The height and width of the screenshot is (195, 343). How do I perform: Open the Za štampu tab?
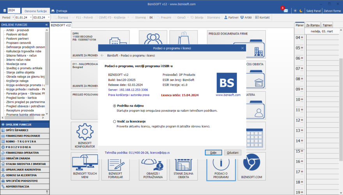[313, 25]
